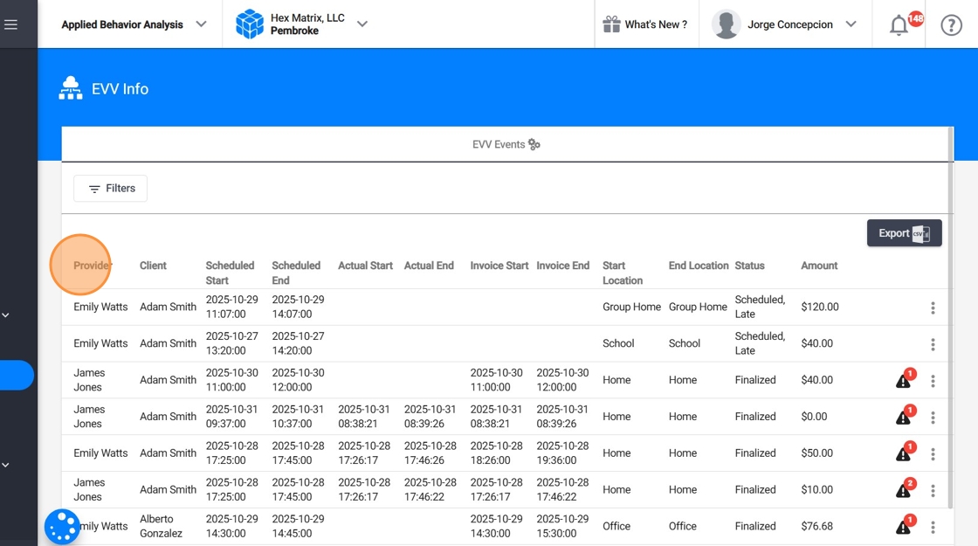
Task: Click the warning icon with badge 2
Action: pos(904,490)
